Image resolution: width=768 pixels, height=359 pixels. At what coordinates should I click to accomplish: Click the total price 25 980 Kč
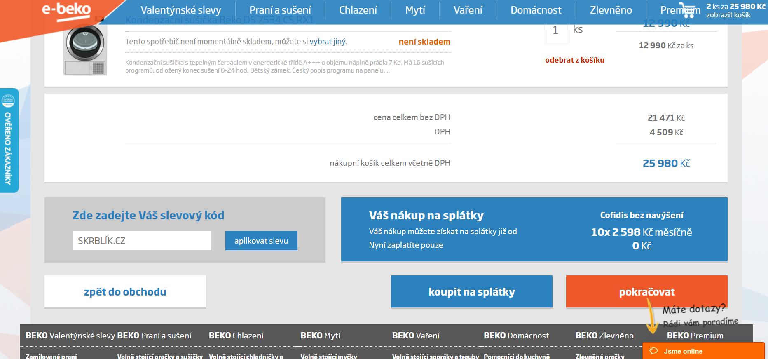tap(666, 163)
